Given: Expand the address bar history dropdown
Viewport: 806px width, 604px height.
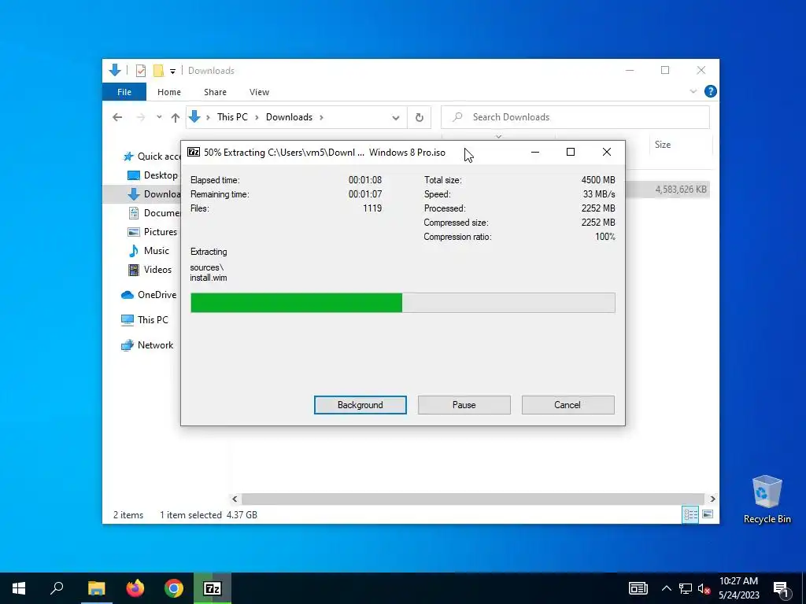Looking at the screenshot, I should coord(395,118).
